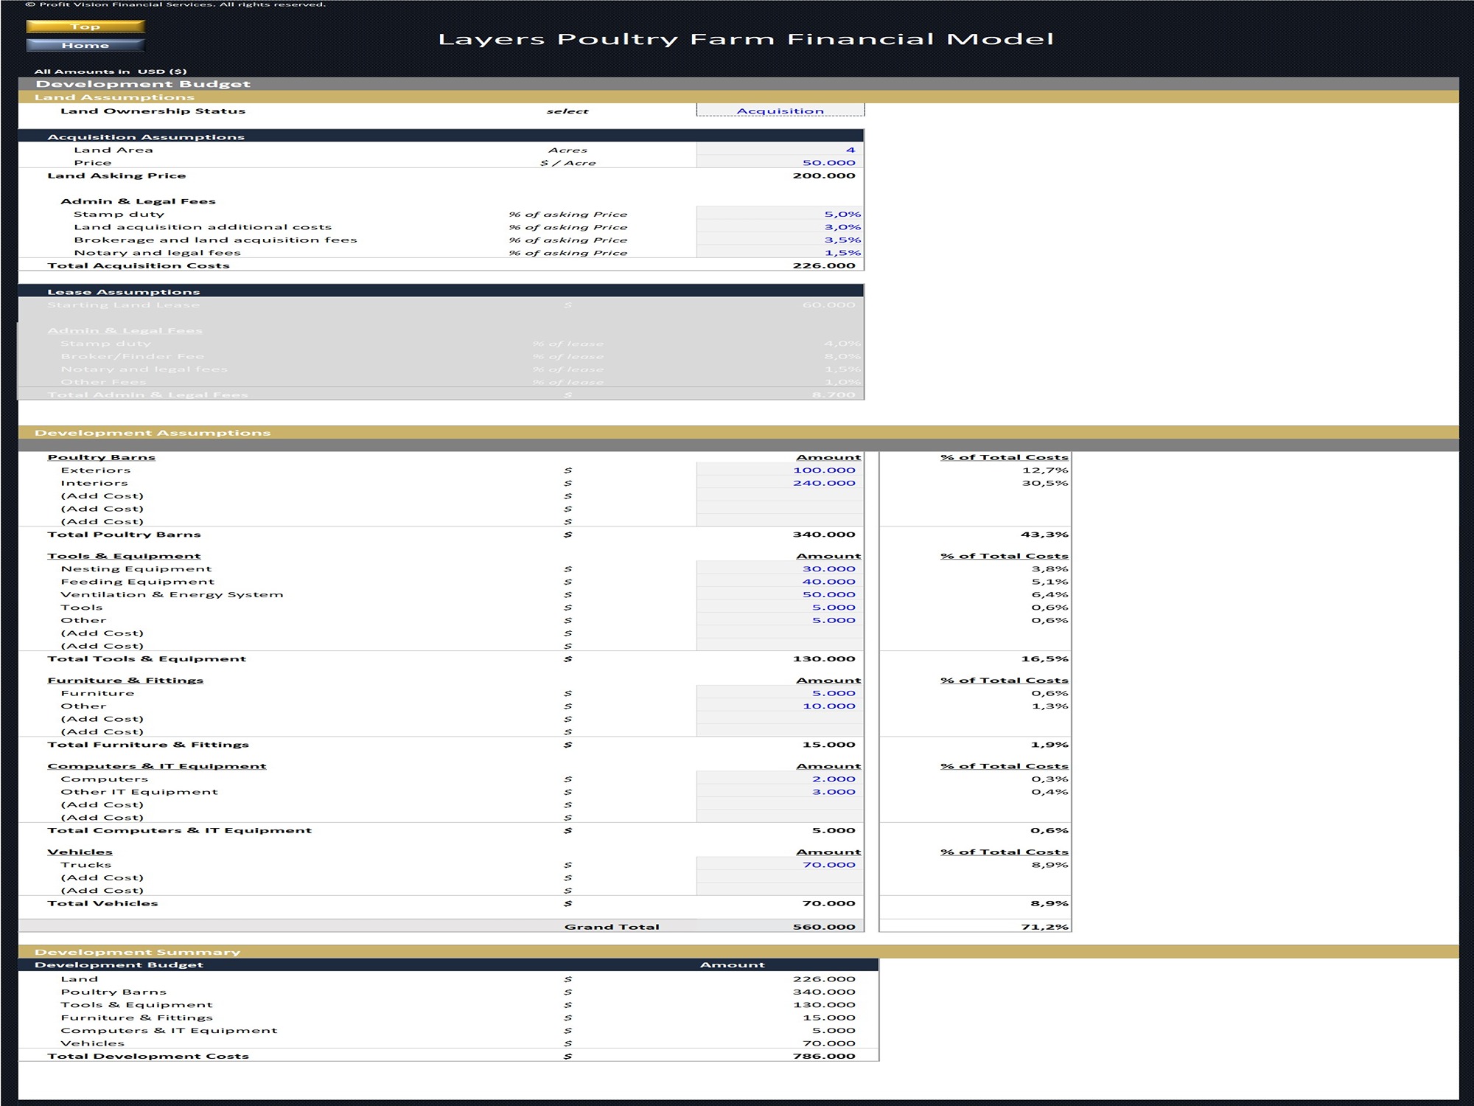This screenshot has width=1474, height=1106.
Task: Select the Trucks amount 70.000
Action: coord(780,865)
